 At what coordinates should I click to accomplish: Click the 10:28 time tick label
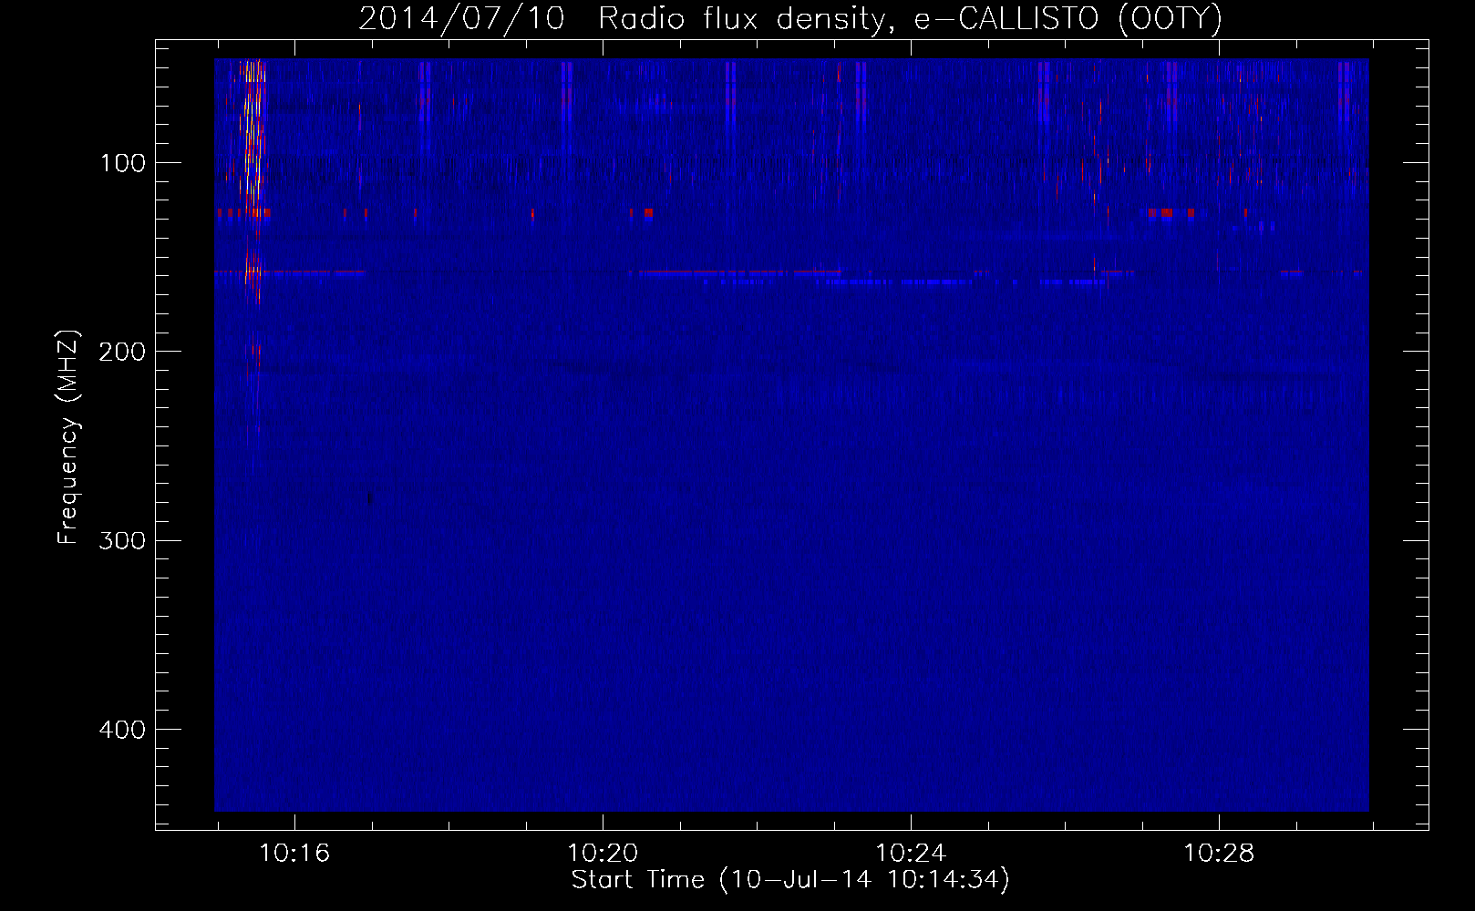[x=1219, y=854]
